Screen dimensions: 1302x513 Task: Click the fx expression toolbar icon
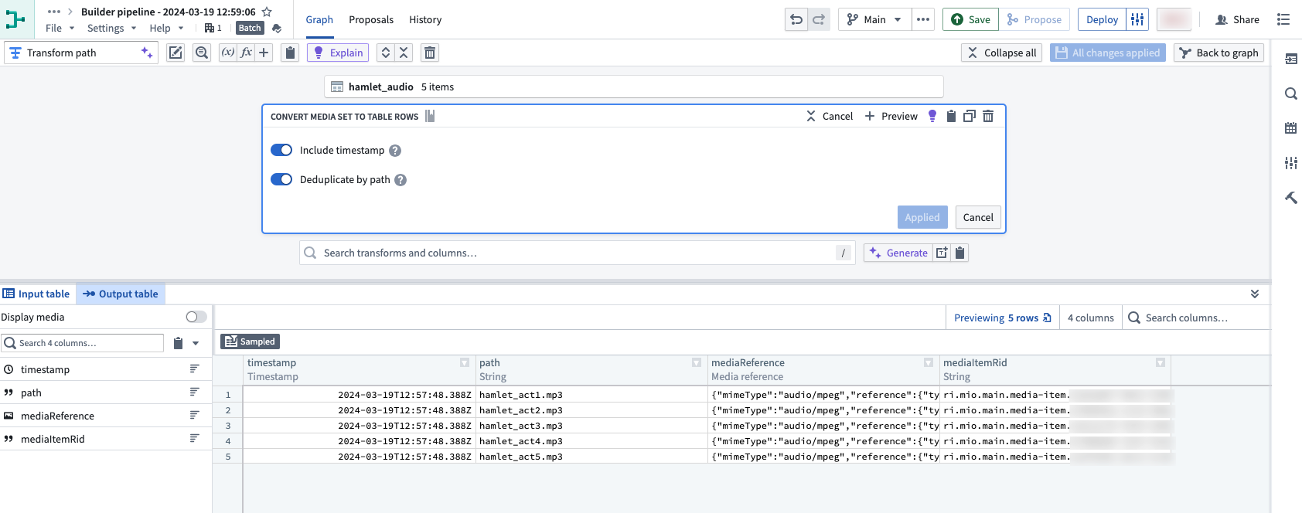pos(246,53)
